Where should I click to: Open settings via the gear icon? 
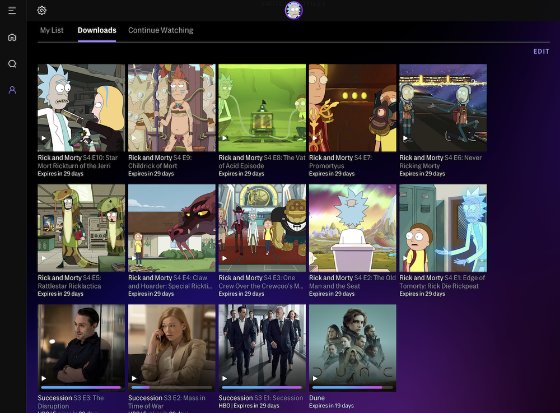[42, 10]
